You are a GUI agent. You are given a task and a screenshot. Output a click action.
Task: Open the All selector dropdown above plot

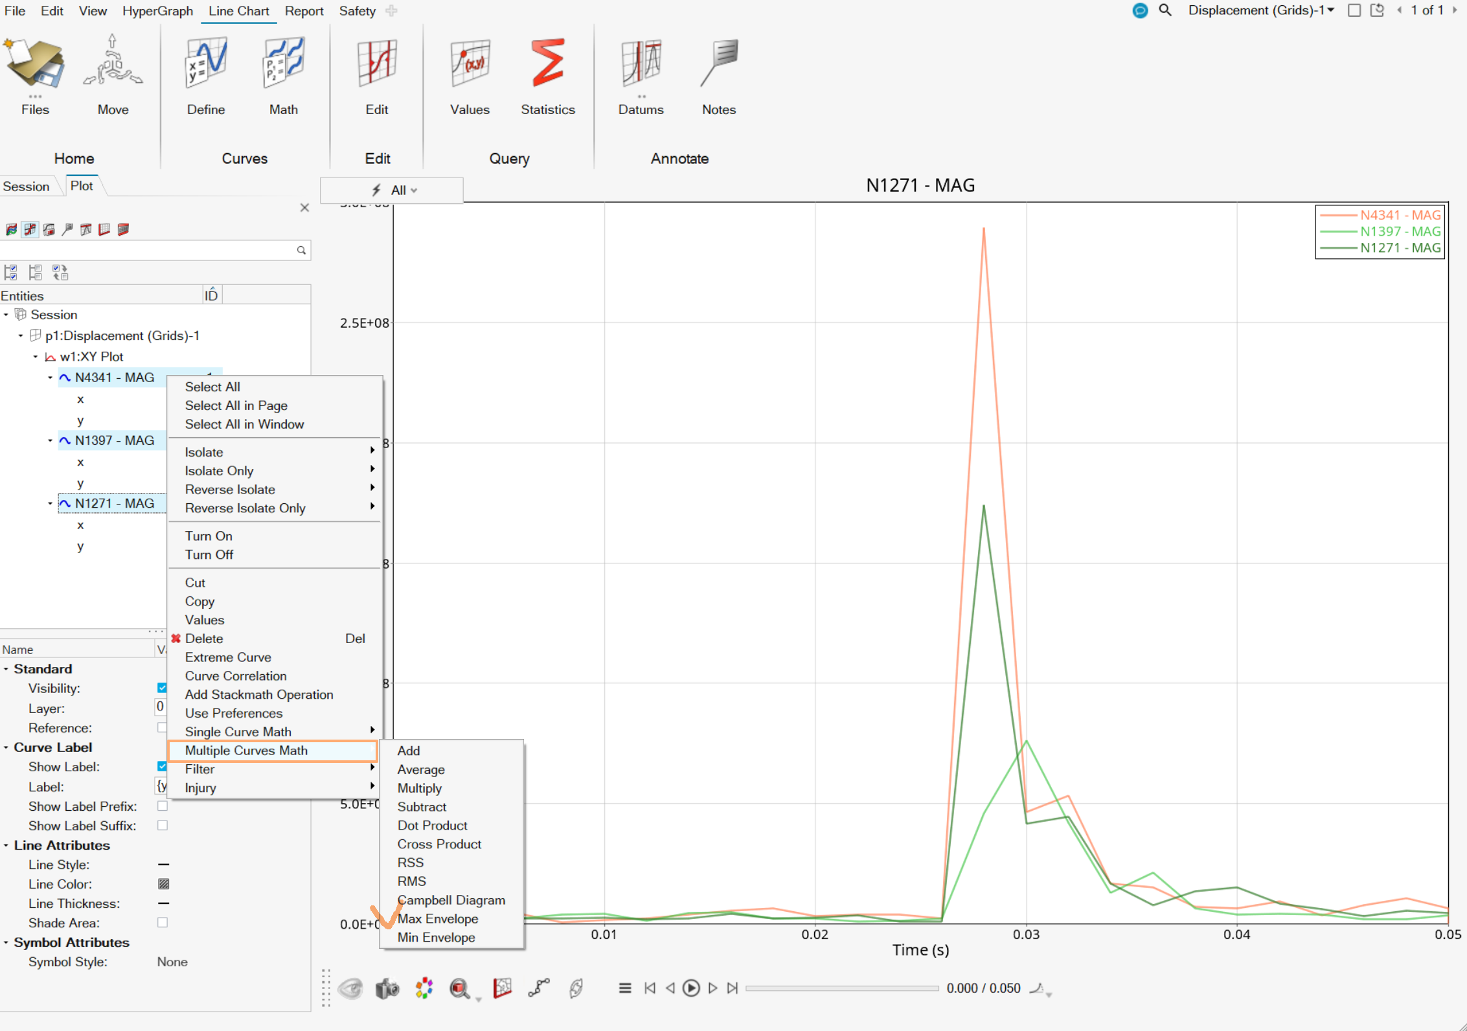point(392,190)
